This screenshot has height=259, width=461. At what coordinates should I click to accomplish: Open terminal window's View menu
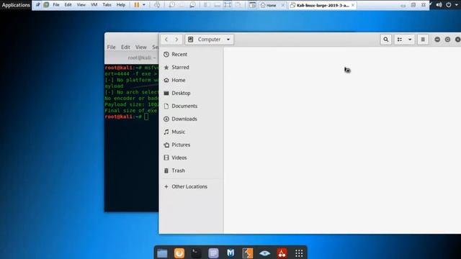pos(141,47)
